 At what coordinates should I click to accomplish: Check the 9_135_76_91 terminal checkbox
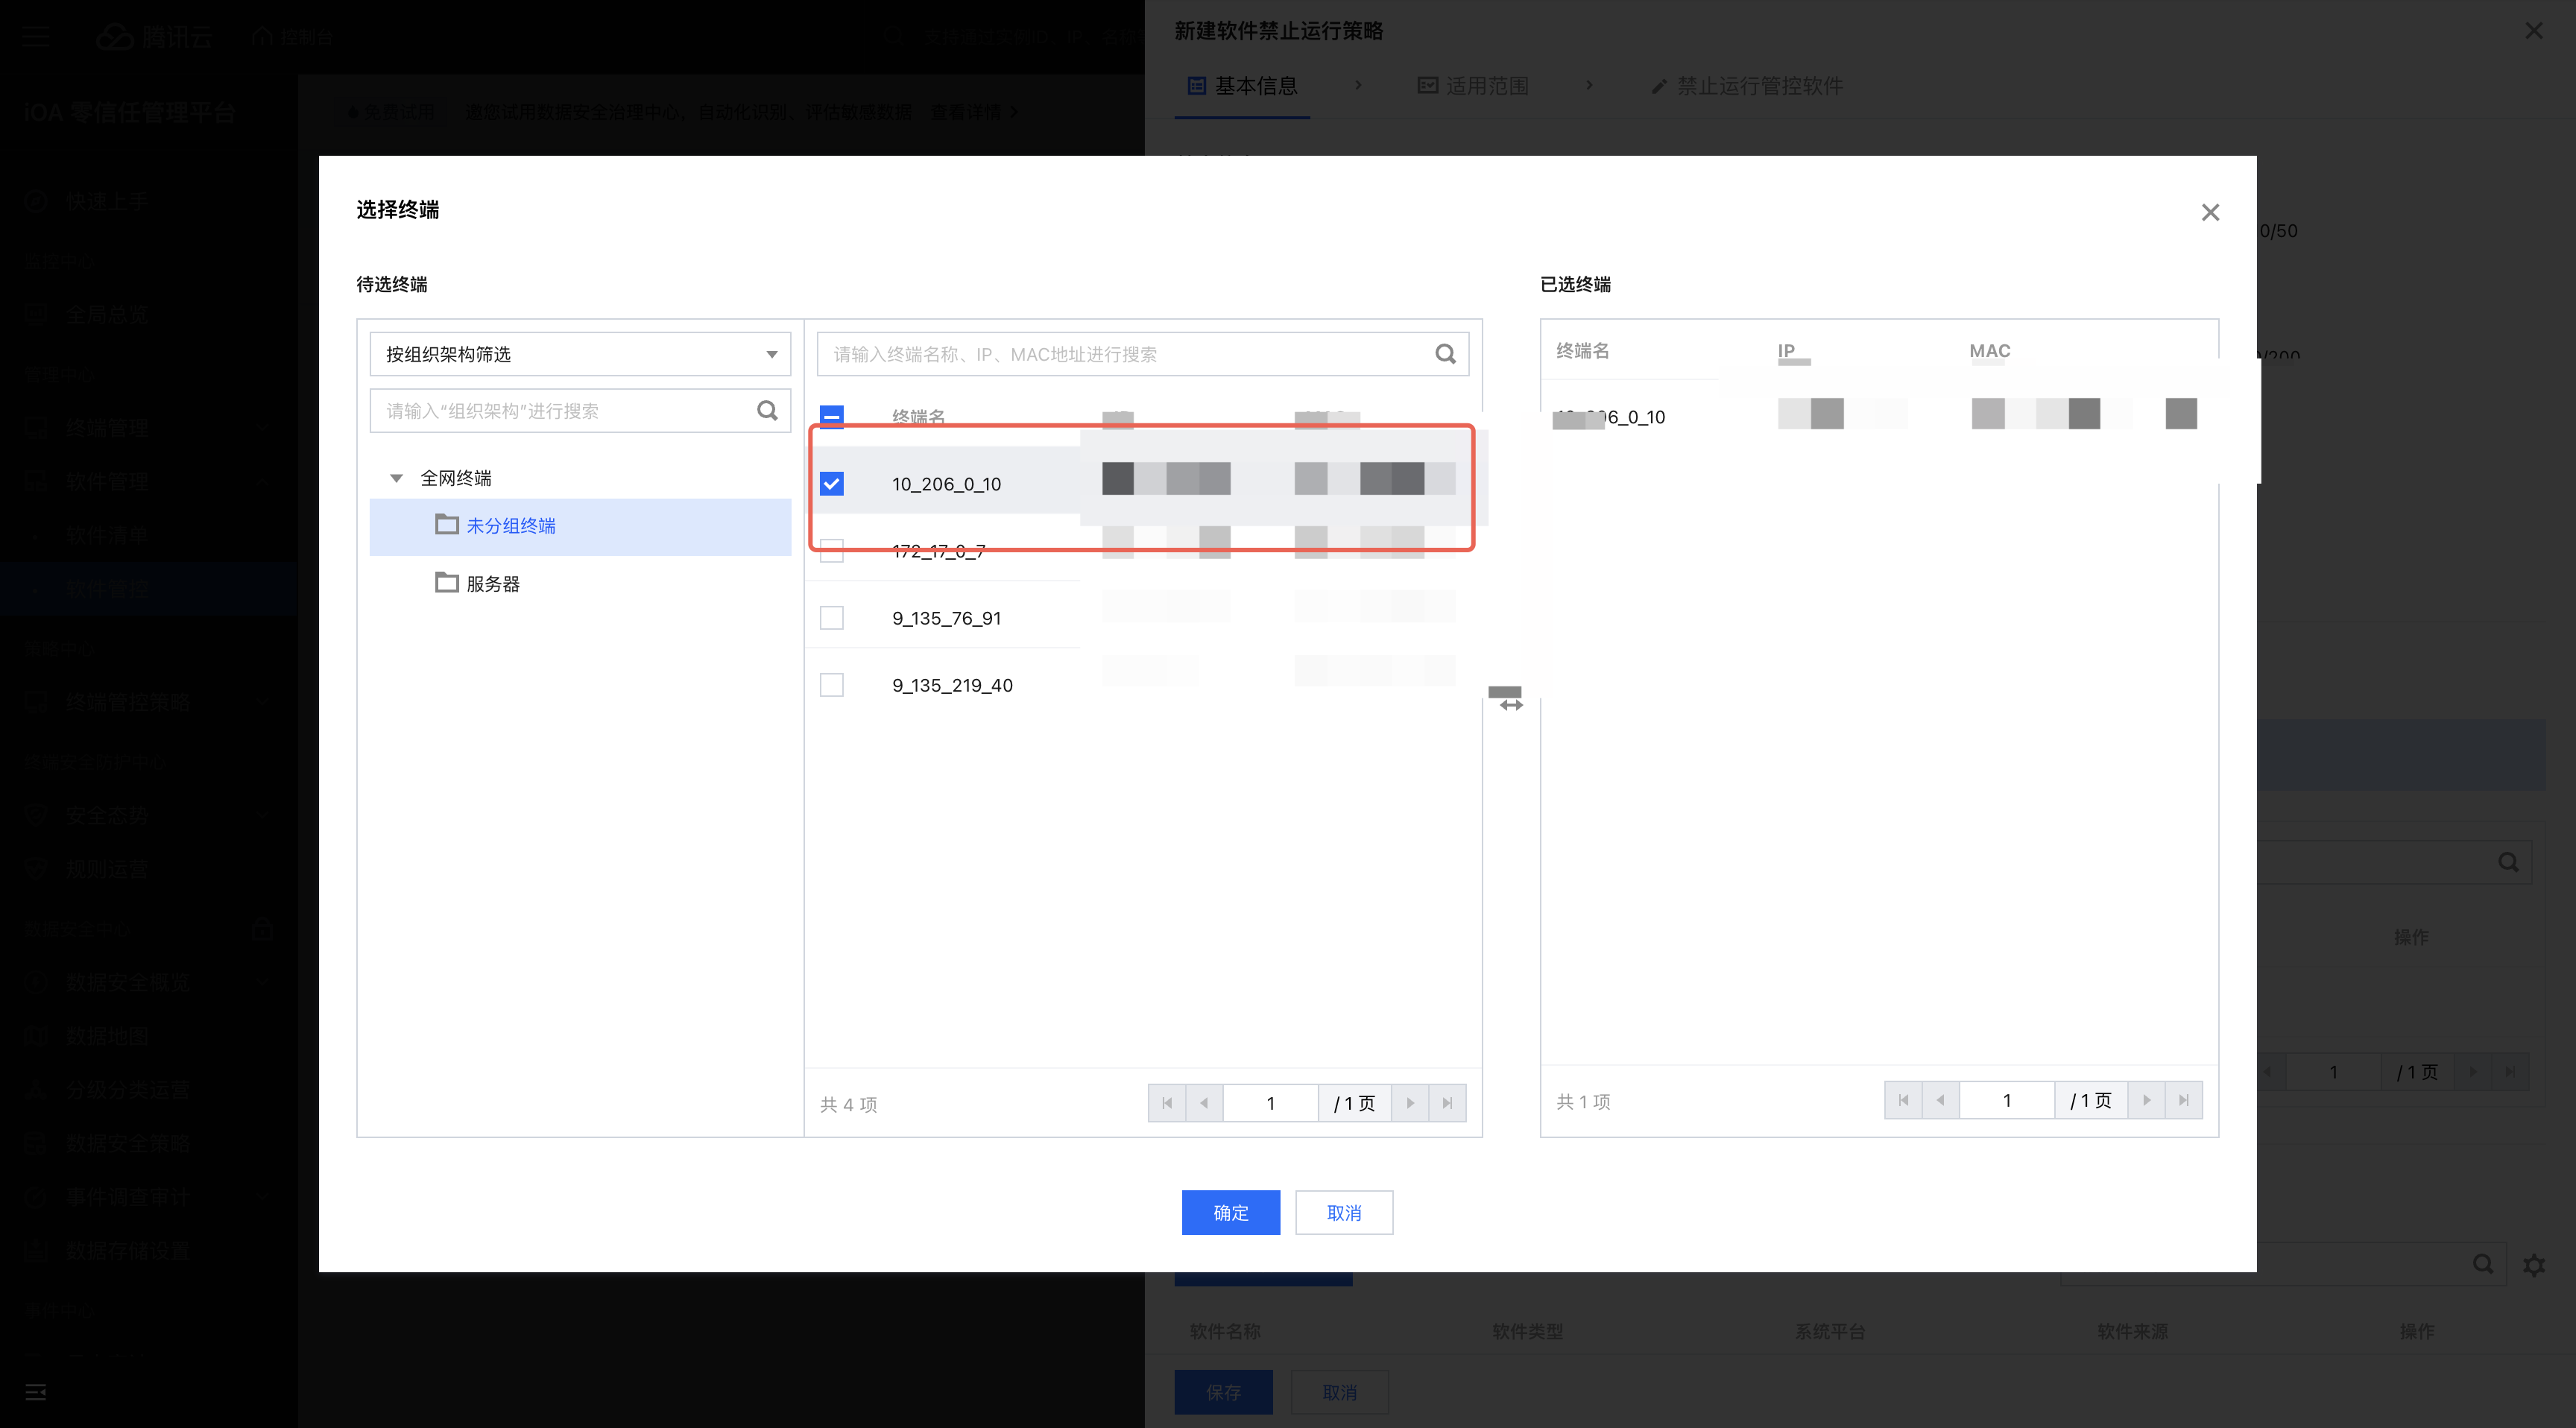(x=831, y=618)
